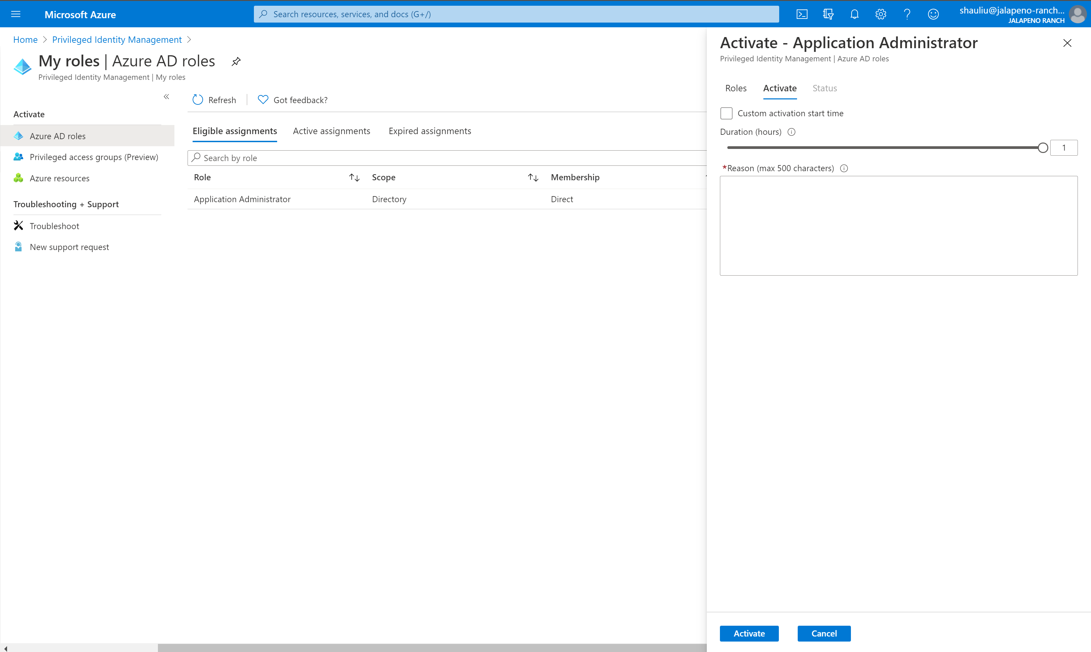Click the Cancel button
This screenshot has width=1091, height=652.
click(x=824, y=633)
